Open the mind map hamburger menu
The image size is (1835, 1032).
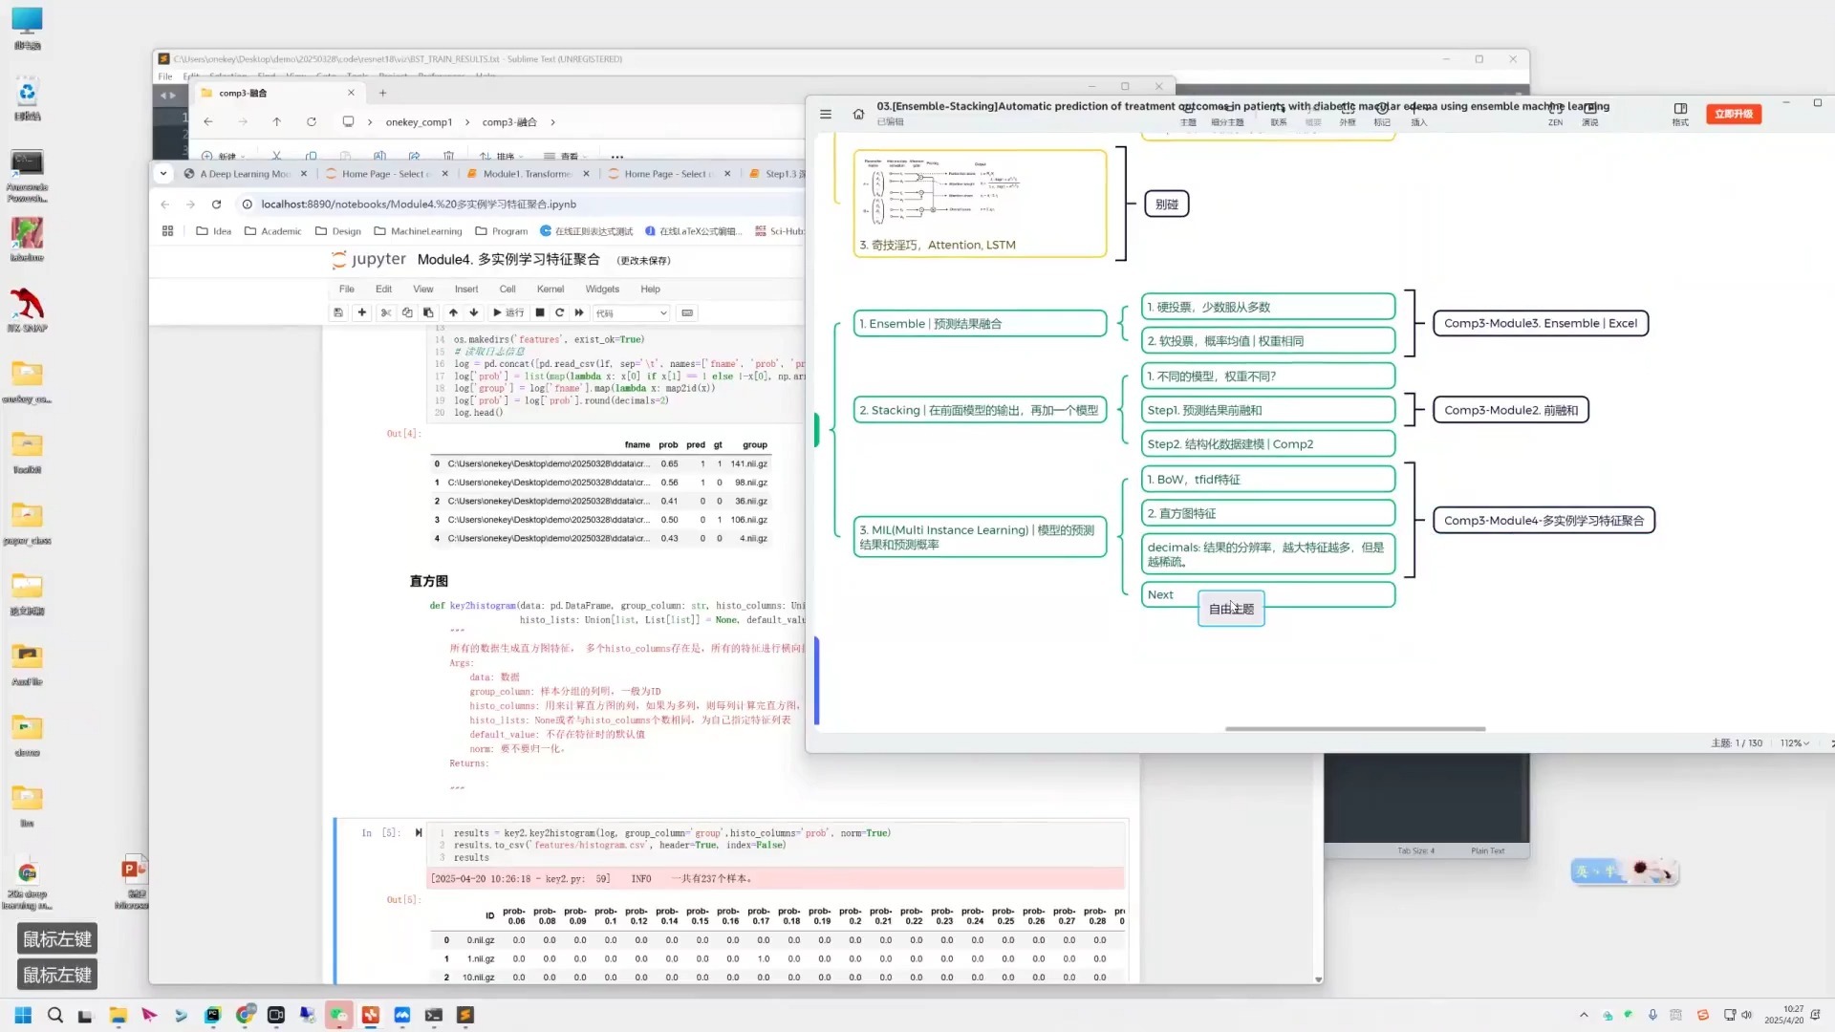point(826,114)
